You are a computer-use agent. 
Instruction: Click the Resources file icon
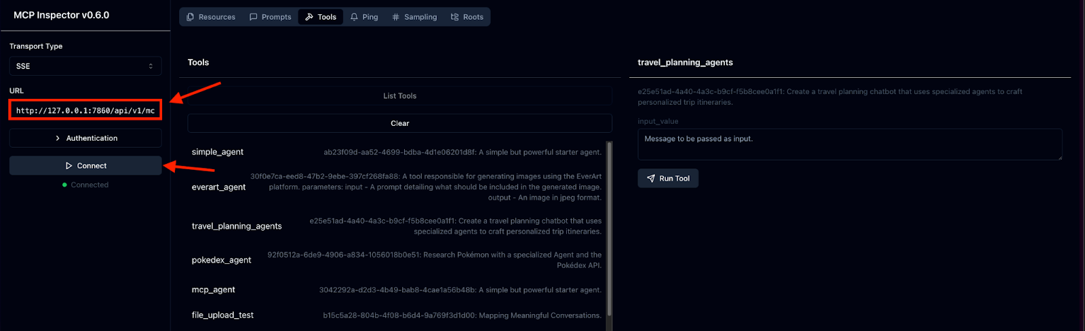click(191, 17)
